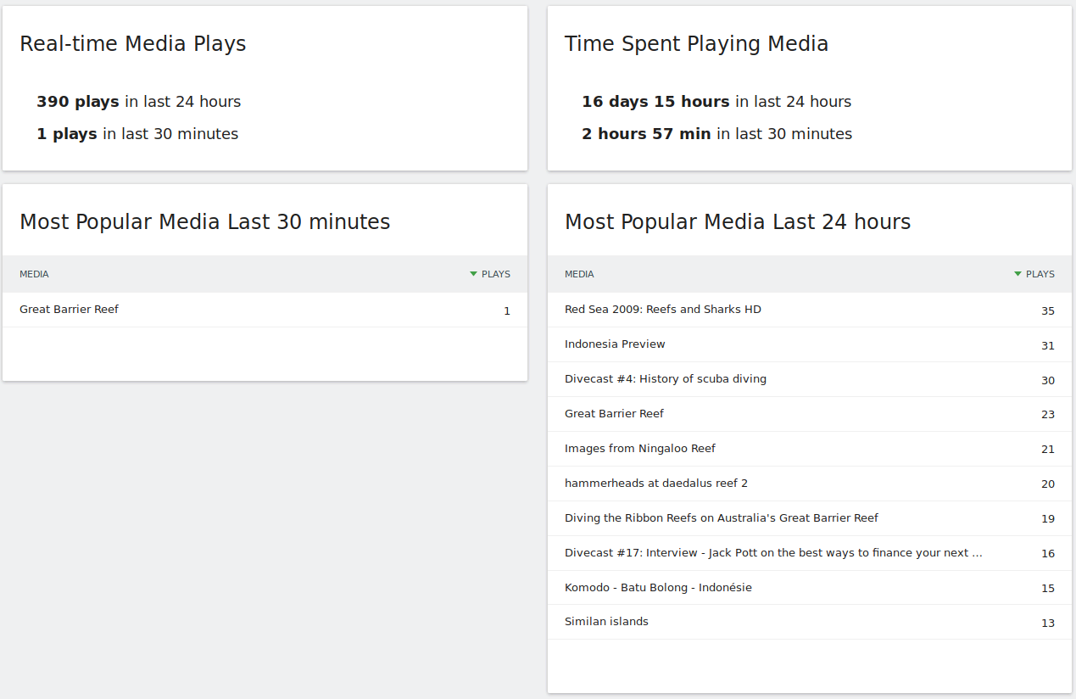Open the Similan islands row
The height and width of the screenshot is (699, 1076).
tap(606, 622)
